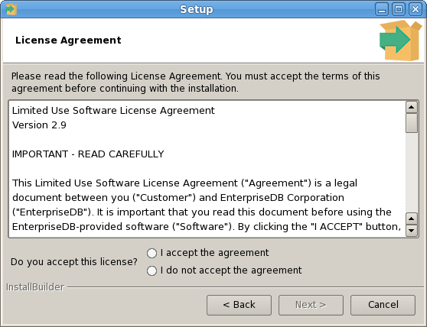Click the installer box arrow logo

pos(400,40)
